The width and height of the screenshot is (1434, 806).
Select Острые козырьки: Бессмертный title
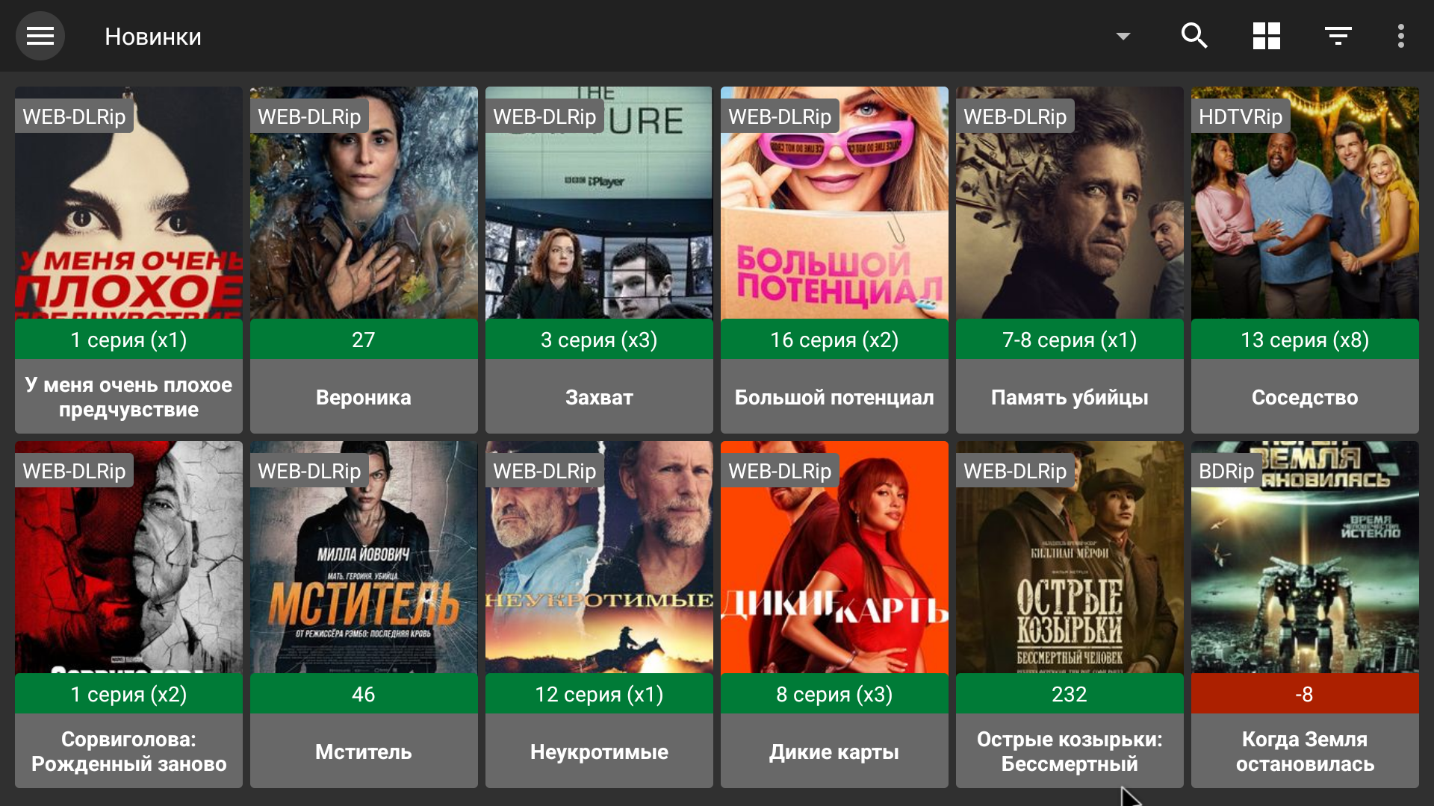(x=1070, y=751)
